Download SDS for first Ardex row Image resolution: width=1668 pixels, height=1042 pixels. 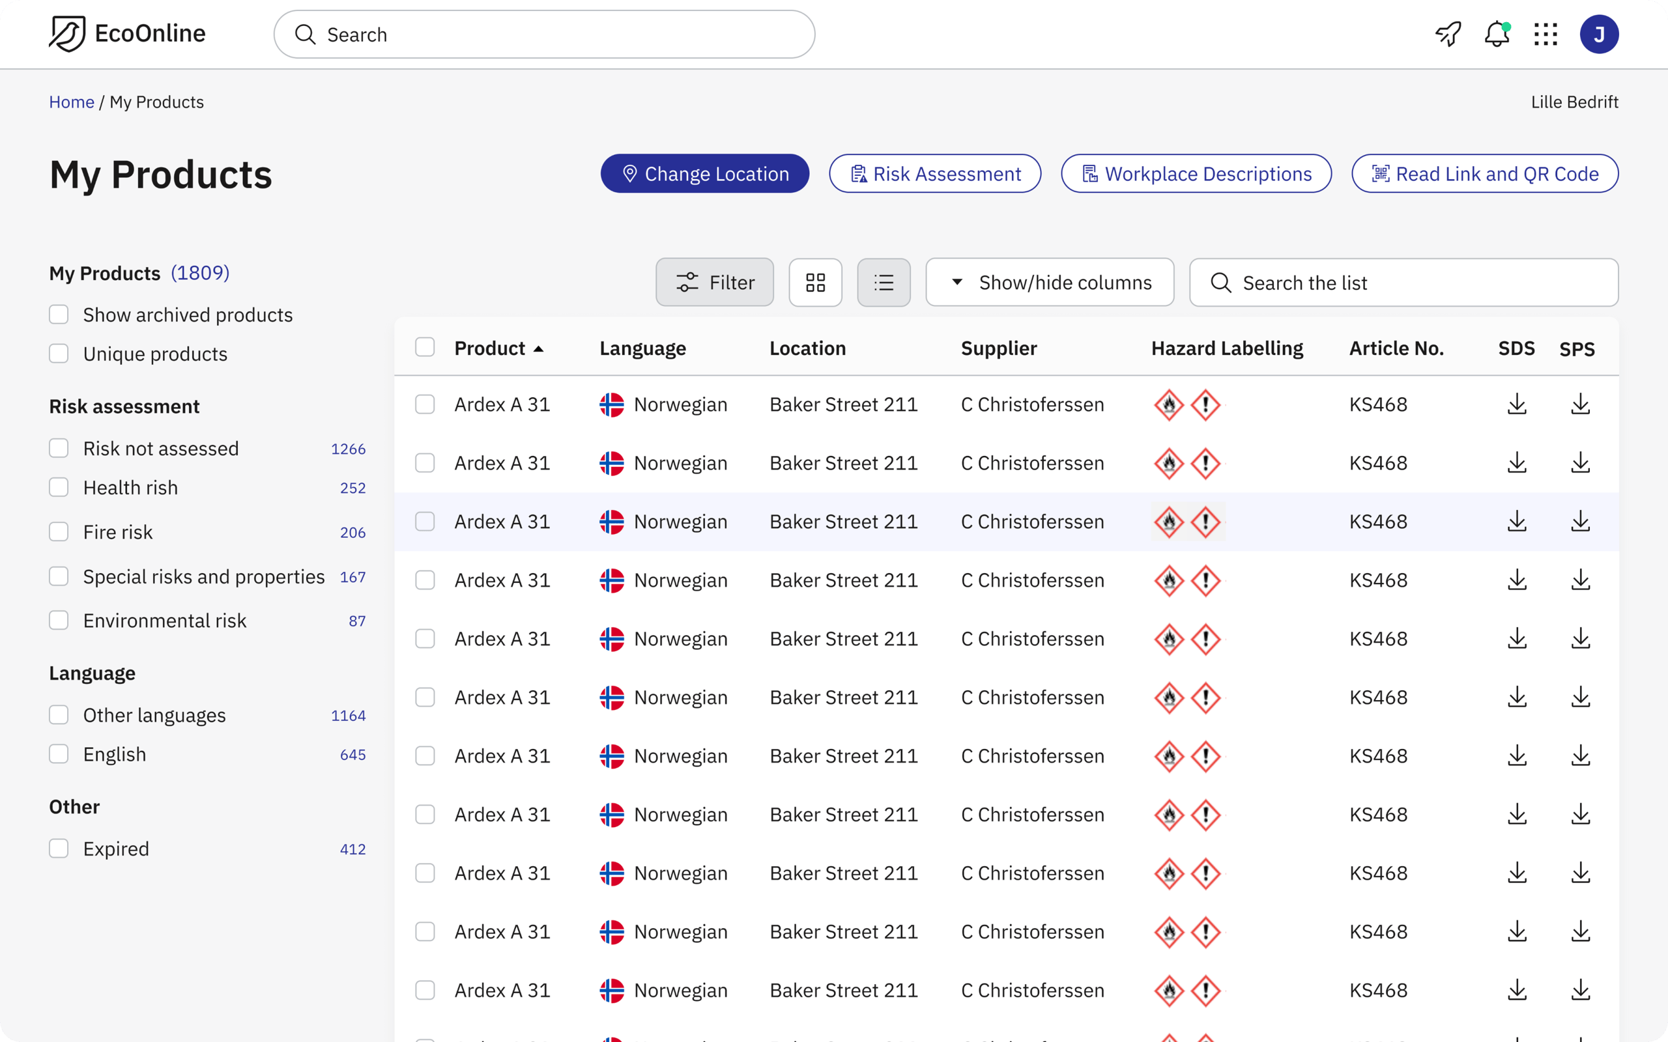click(1516, 404)
